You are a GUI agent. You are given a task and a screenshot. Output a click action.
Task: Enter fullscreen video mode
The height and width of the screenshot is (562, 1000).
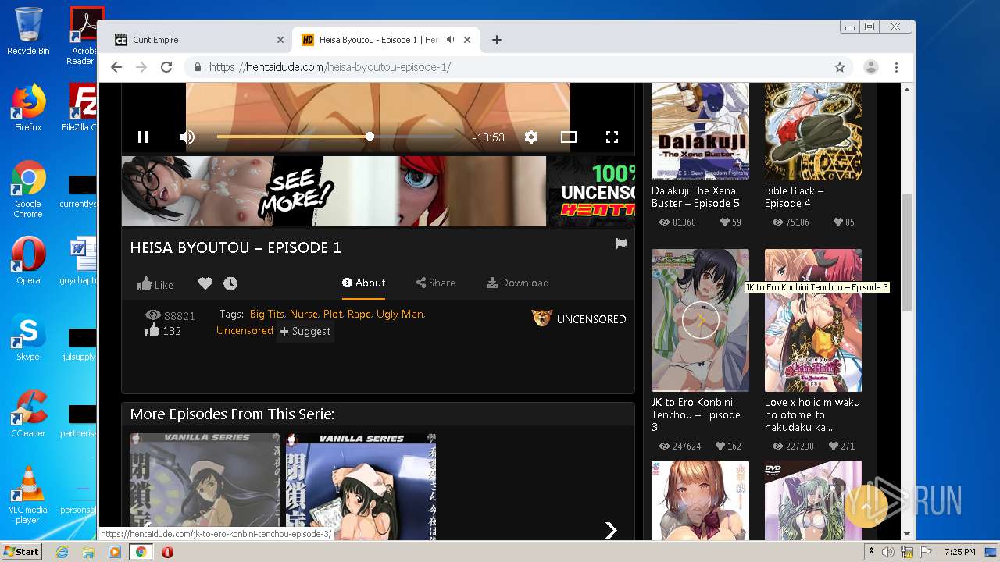[x=612, y=137]
